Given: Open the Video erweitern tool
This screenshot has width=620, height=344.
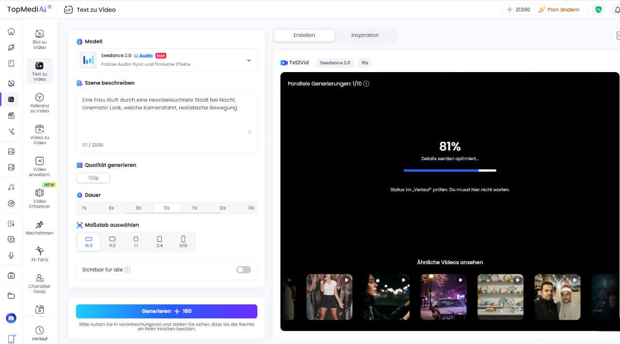Looking at the screenshot, I should click(x=40, y=166).
